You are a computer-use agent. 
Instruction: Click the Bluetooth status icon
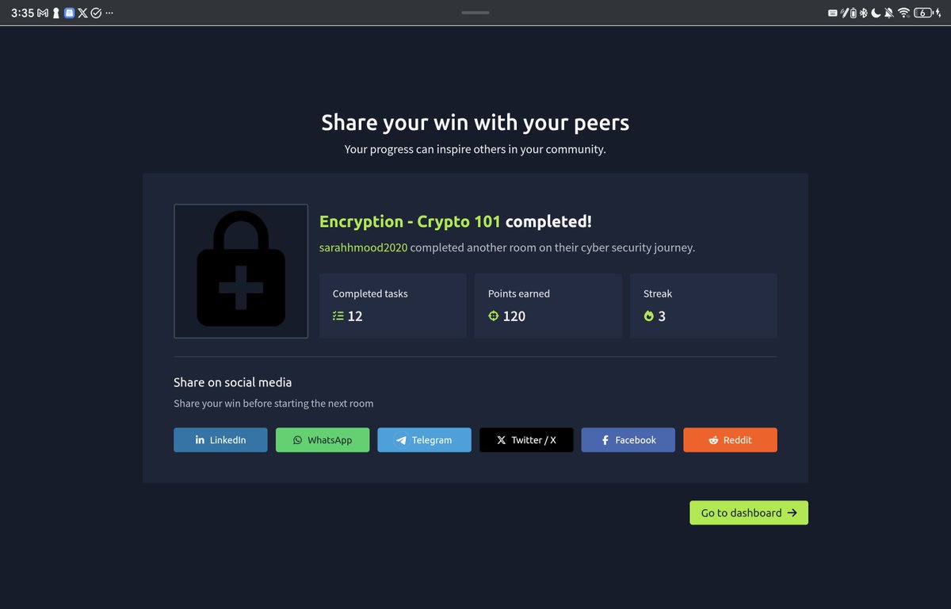click(864, 13)
